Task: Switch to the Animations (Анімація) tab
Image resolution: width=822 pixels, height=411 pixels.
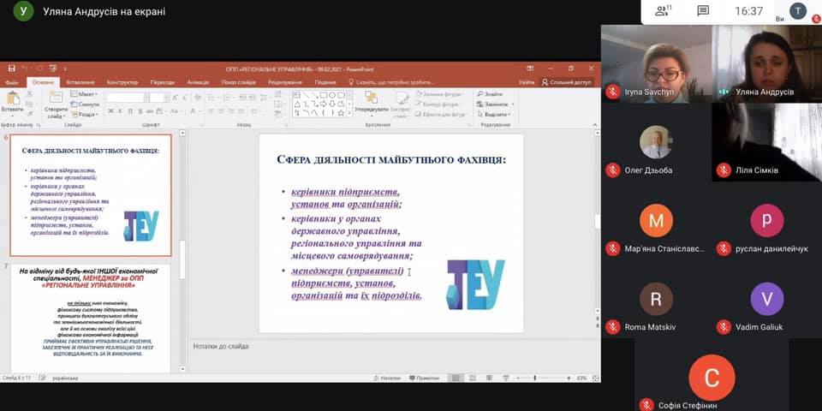Action: coord(198,82)
